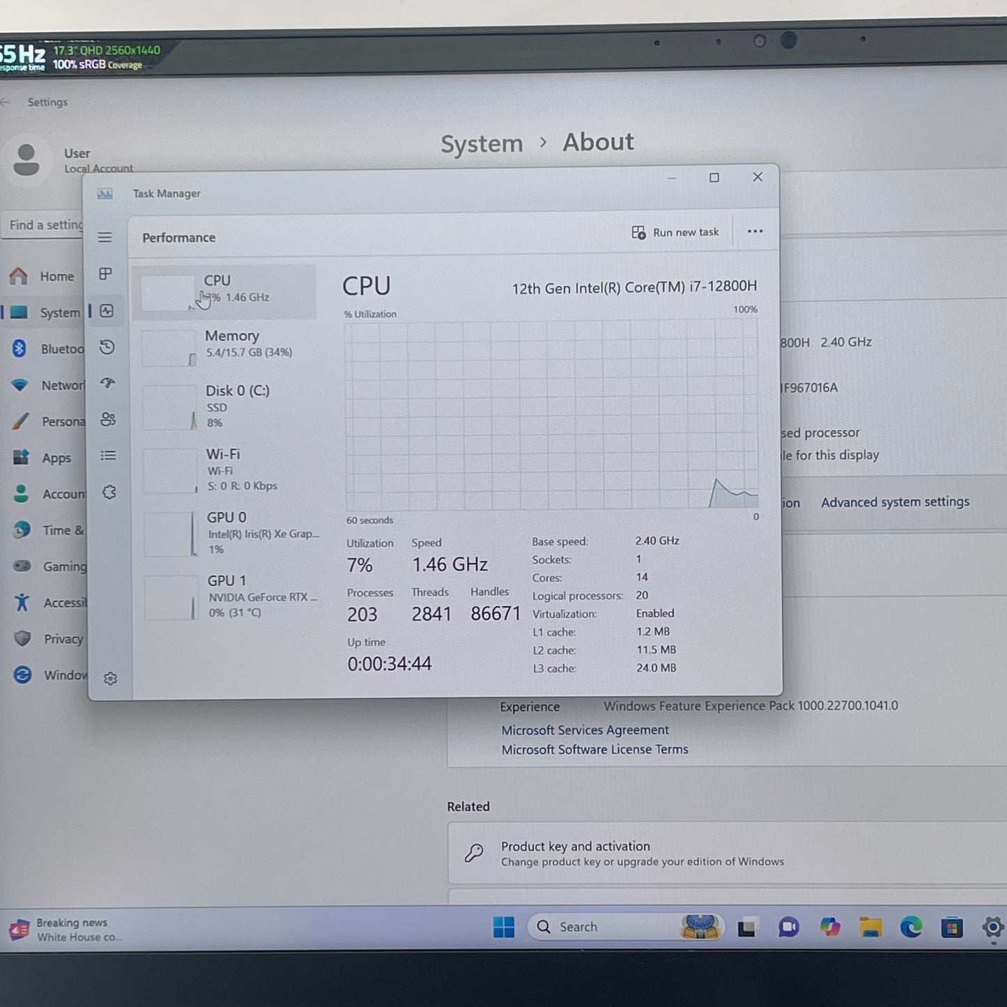Open Microsoft Software License Terms link
The image size is (1007, 1007).
pos(594,749)
